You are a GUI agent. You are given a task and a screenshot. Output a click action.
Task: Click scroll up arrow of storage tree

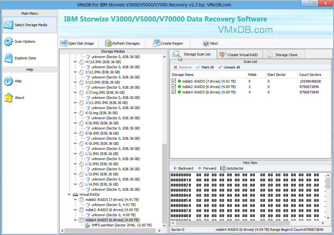click(164, 57)
